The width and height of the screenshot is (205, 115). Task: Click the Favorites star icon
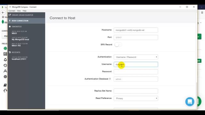pos(10,27)
